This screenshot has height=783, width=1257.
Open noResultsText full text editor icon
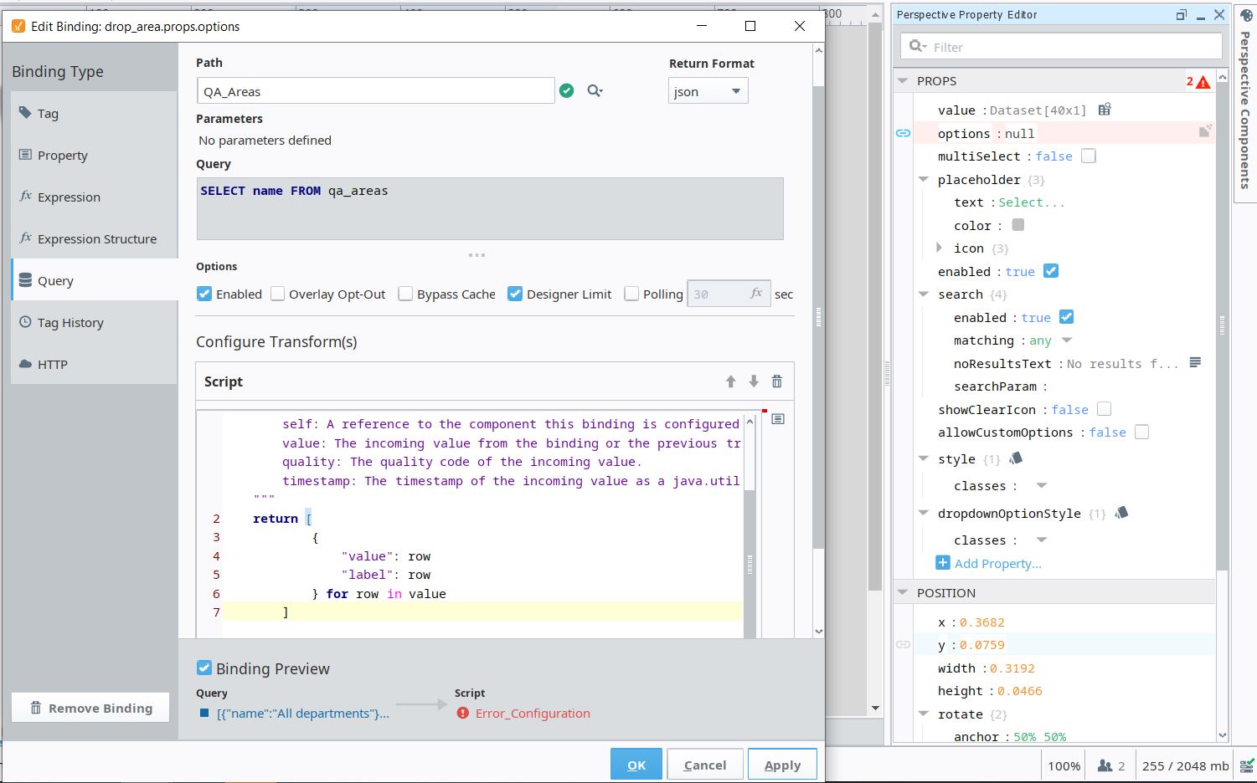tap(1195, 362)
